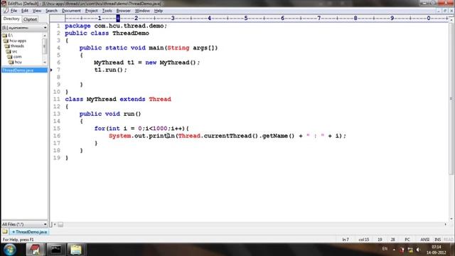Click the Action Center flag icon
The height and width of the screenshot is (256, 455).
pos(402,250)
